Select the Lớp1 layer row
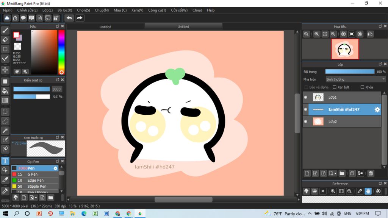 [342, 97]
